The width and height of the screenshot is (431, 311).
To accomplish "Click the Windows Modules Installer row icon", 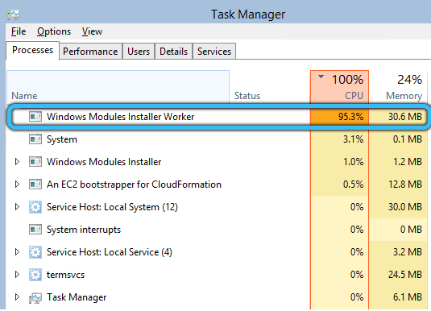I will [35, 162].
